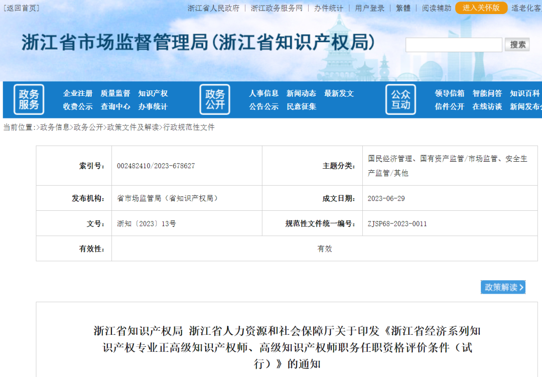Click the 政务公开 icon block

click(x=215, y=99)
